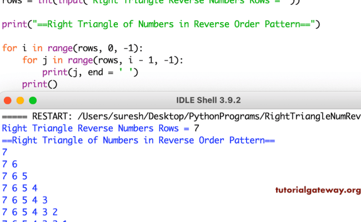
Task: Click the red close button of IDLE Shell
Action: pyautogui.click(x=8, y=100)
